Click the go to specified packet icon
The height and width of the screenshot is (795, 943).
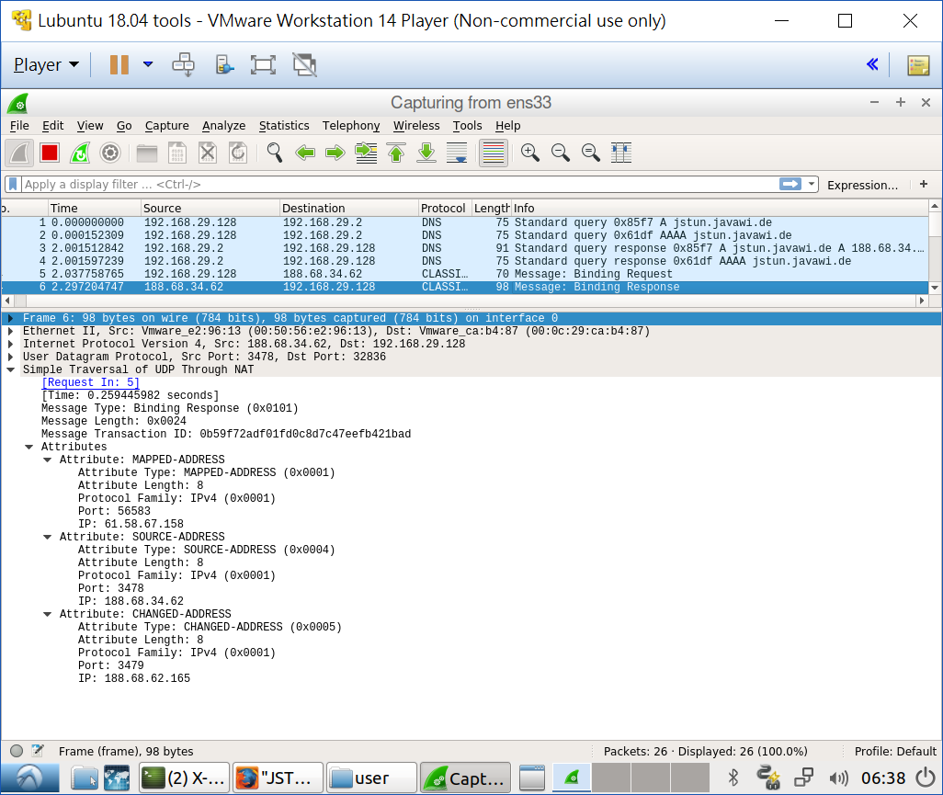pos(366,153)
